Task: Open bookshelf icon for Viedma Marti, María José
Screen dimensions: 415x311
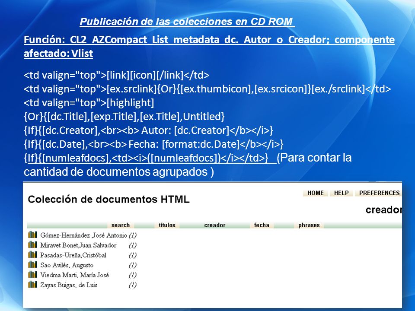Action: (32, 275)
